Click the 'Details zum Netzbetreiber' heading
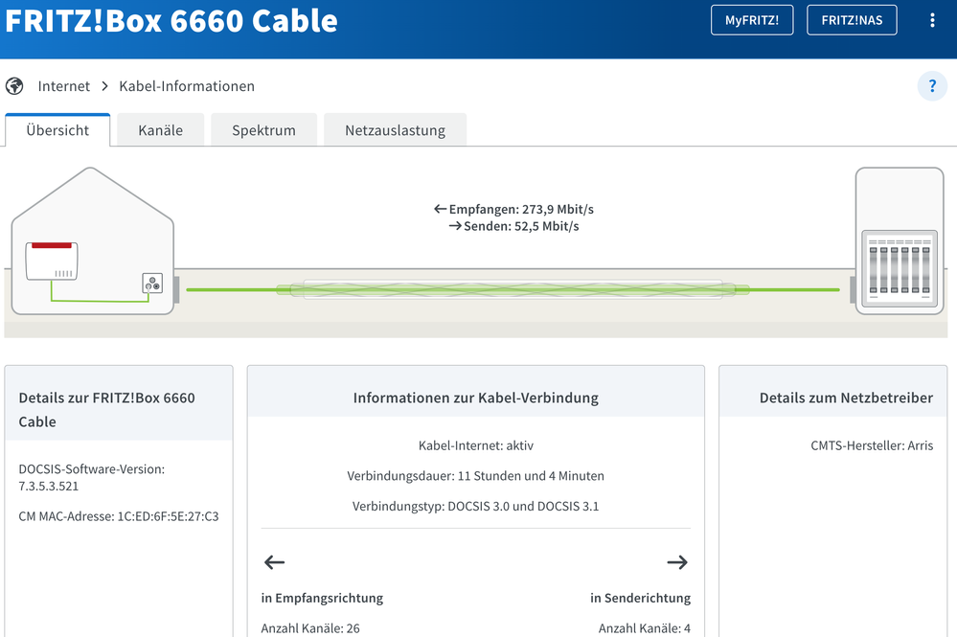The height and width of the screenshot is (637, 957). tap(847, 398)
